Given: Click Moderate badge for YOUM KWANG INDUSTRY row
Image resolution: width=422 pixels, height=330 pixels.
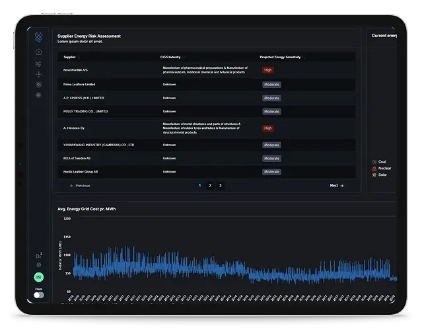Looking at the screenshot, I should (x=272, y=145).
